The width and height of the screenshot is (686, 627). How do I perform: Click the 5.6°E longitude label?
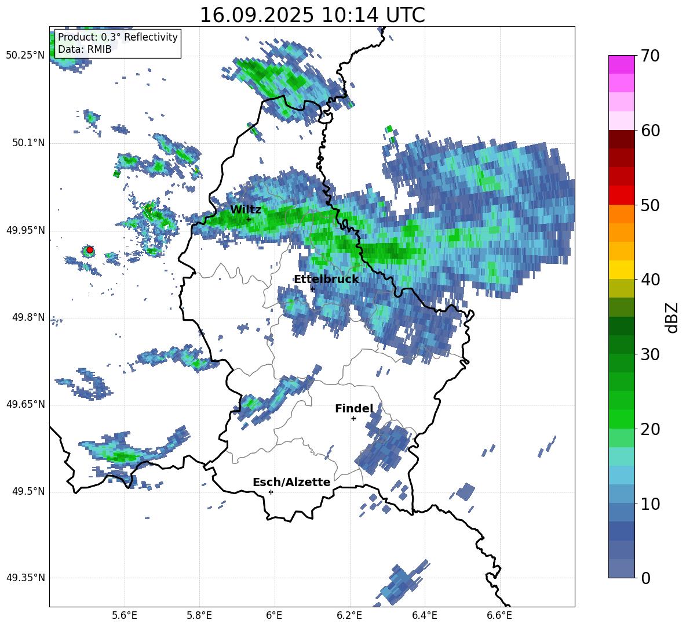coord(125,615)
